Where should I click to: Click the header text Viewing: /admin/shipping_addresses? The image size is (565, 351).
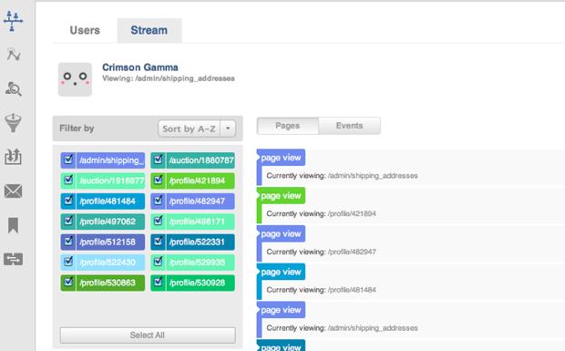[x=169, y=78]
